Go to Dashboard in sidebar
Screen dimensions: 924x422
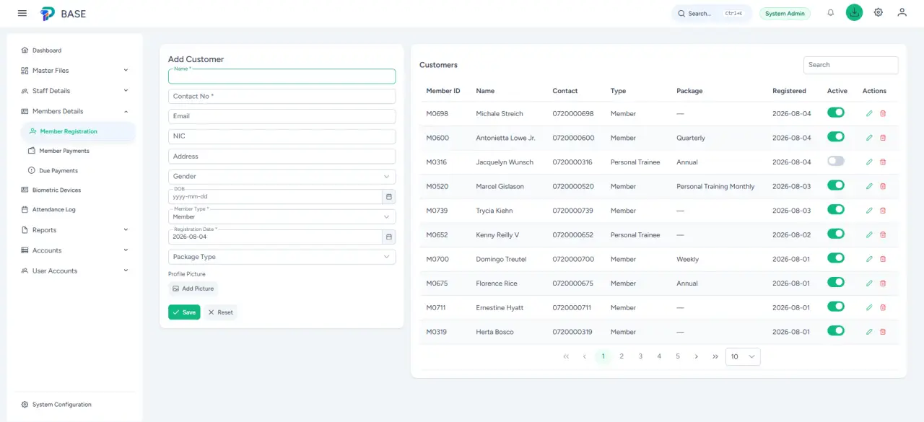tap(75, 50)
